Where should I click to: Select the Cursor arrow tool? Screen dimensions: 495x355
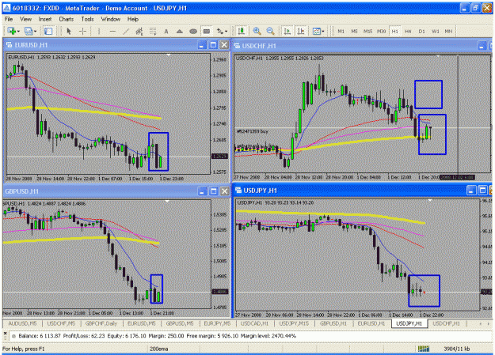point(69,31)
